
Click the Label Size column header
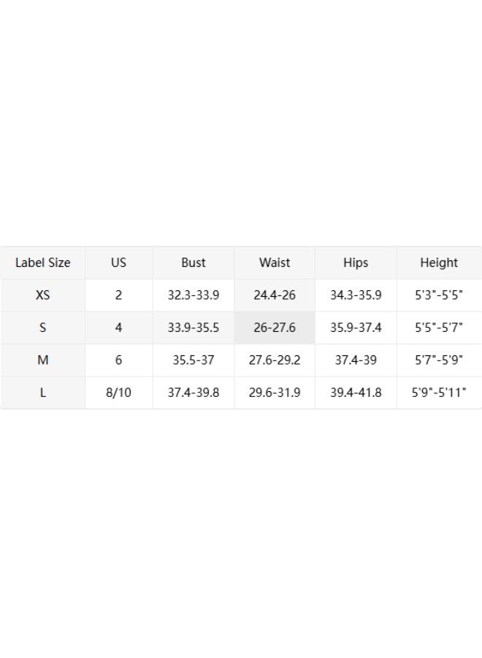43,262
